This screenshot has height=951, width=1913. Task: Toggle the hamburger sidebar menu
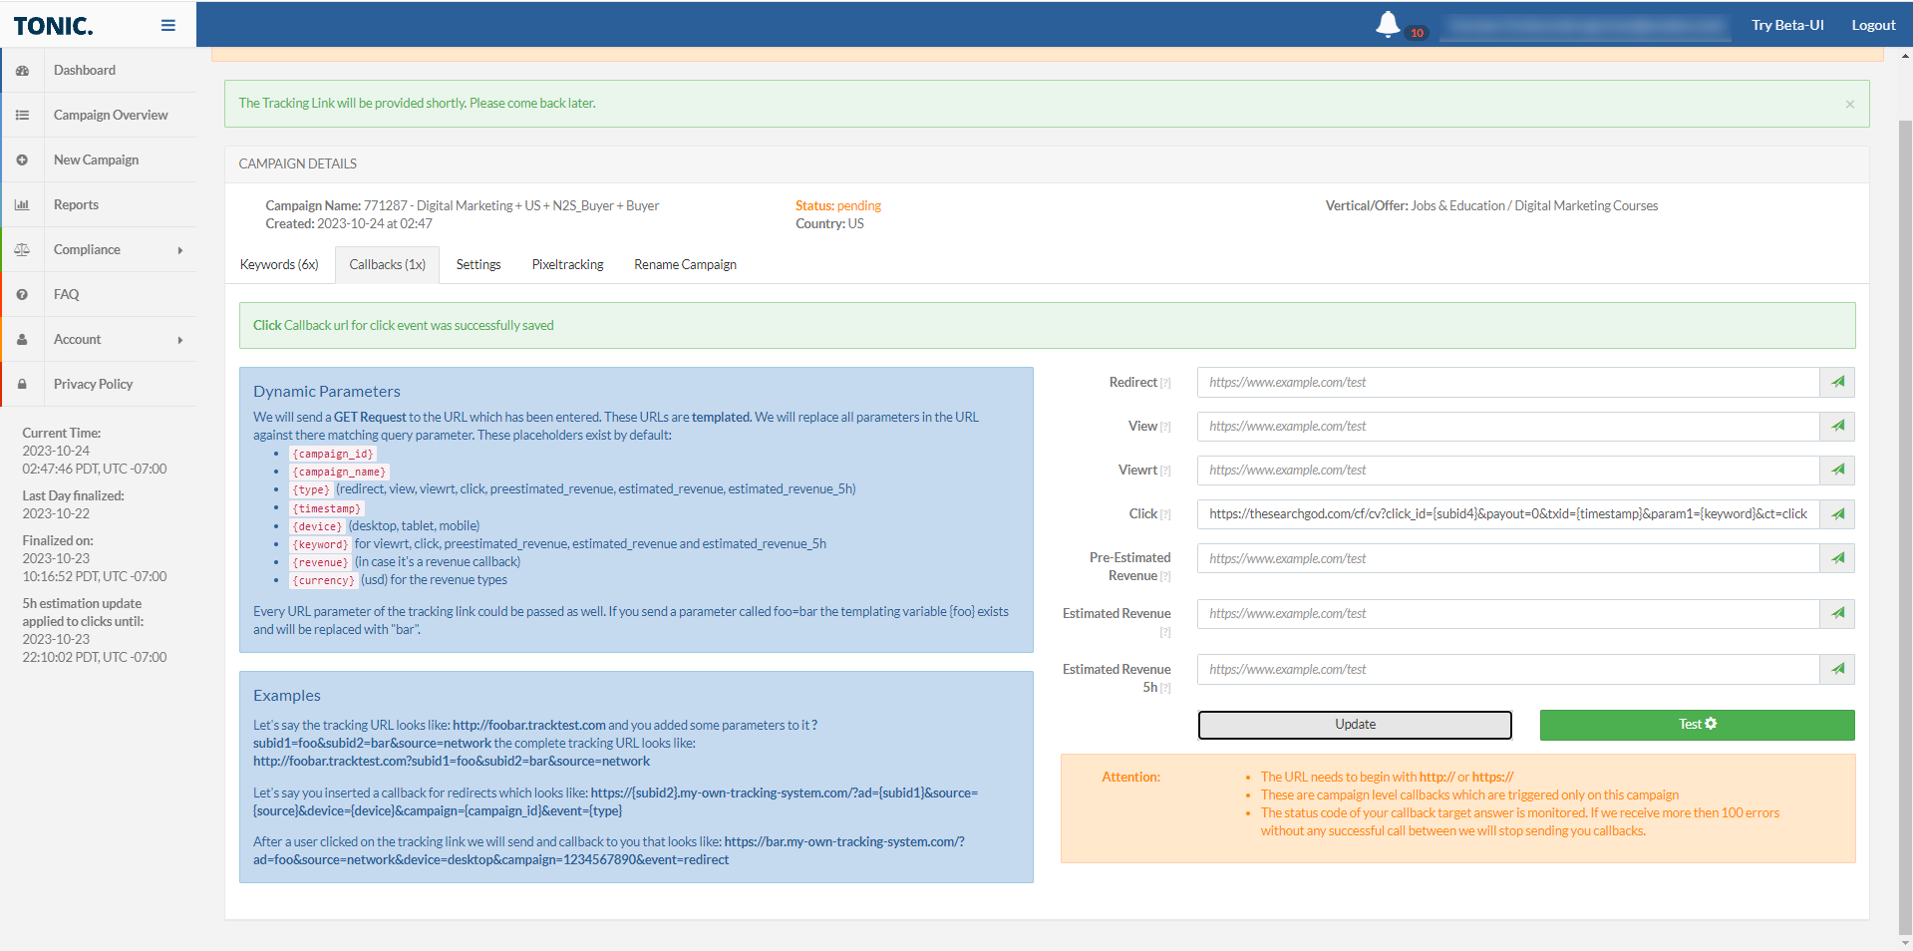[167, 25]
